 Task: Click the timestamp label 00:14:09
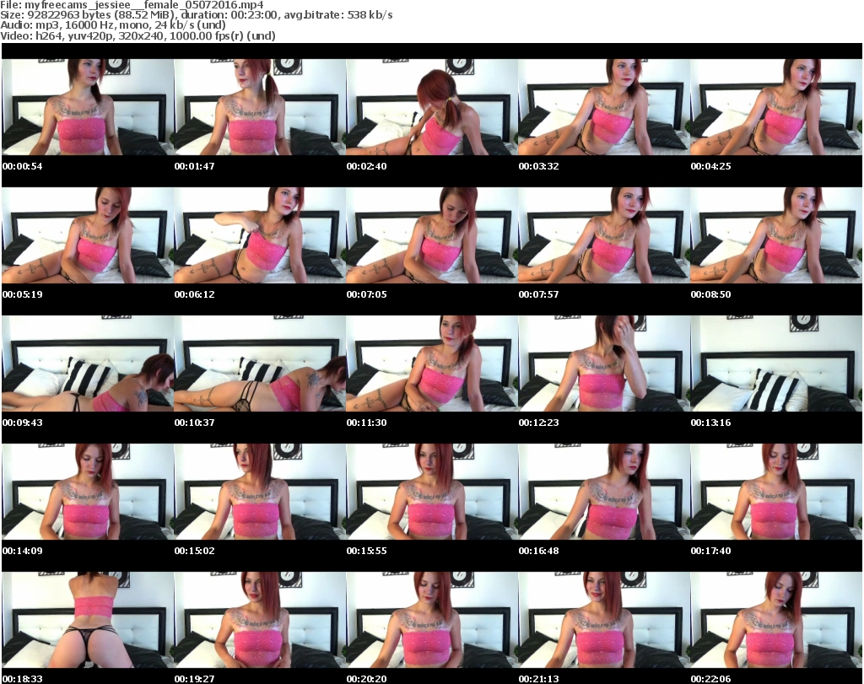(x=23, y=551)
